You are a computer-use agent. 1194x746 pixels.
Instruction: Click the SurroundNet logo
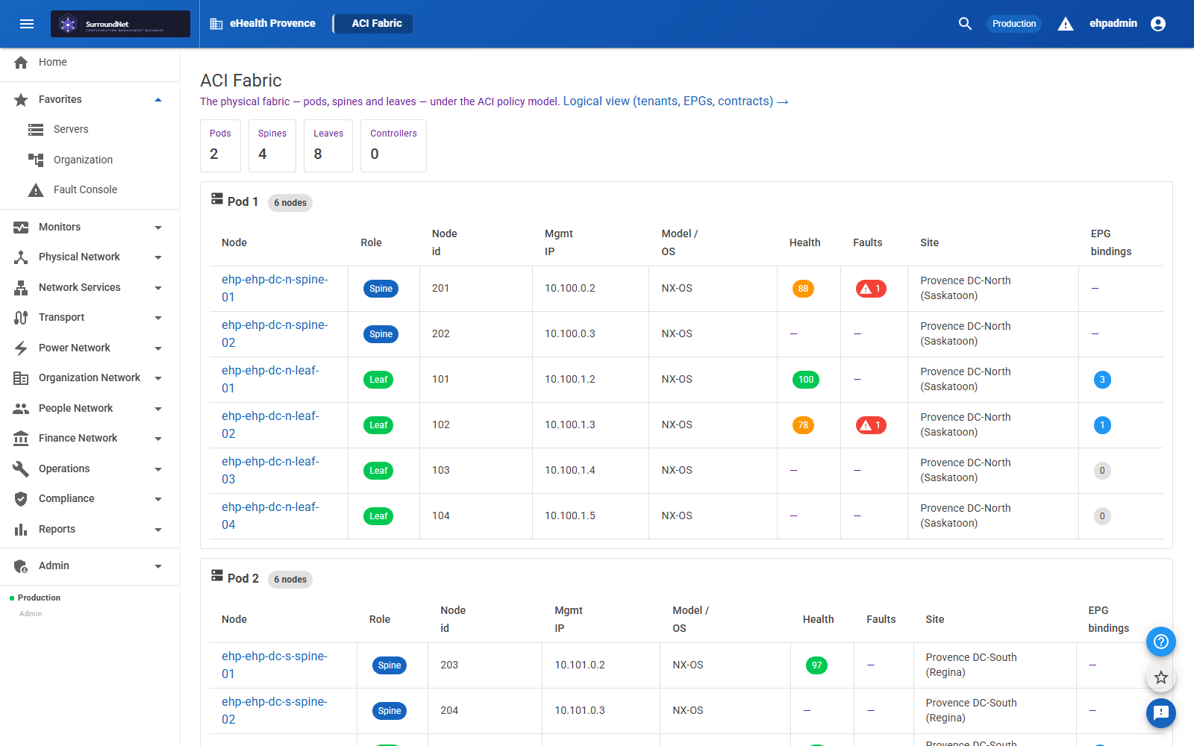120,24
